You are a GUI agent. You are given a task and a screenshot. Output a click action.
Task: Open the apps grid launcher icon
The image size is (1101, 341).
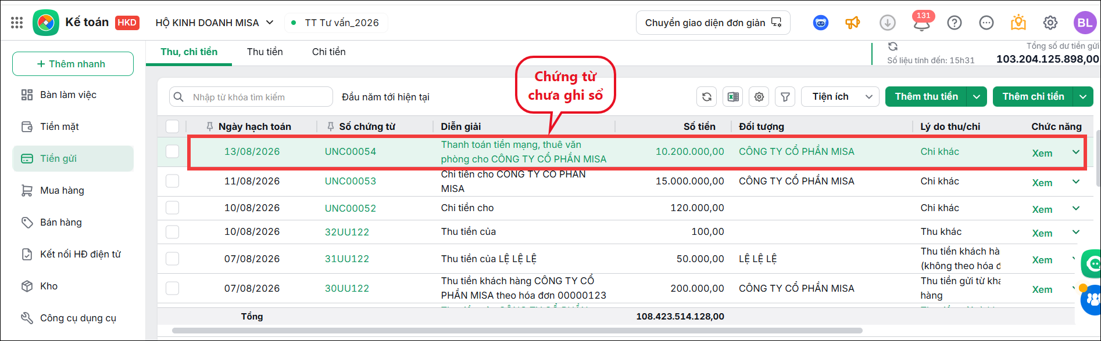tap(17, 23)
